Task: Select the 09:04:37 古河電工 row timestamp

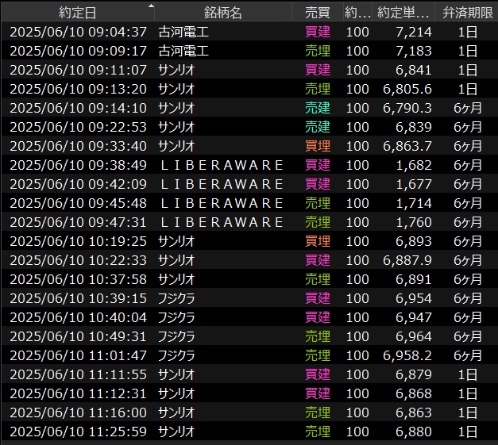Action: tap(78, 32)
